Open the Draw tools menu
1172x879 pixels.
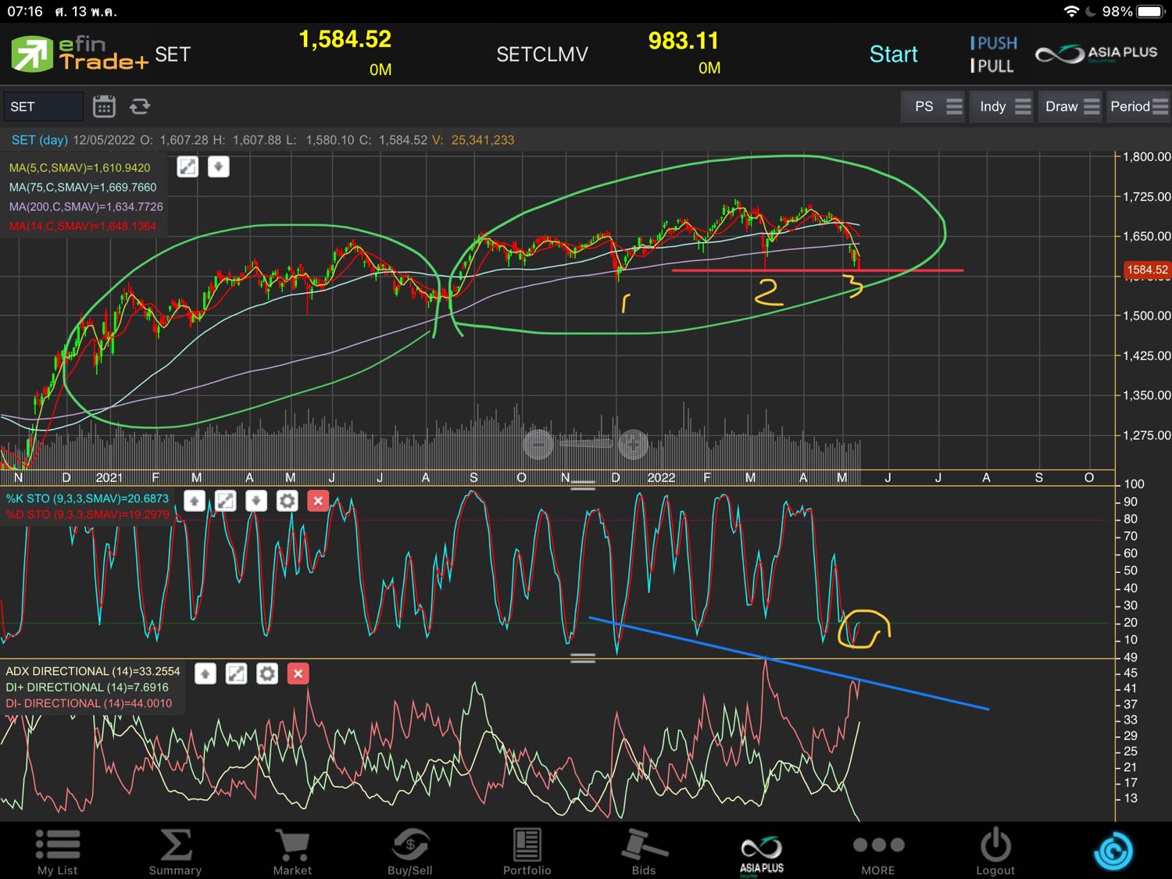(1070, 106)
